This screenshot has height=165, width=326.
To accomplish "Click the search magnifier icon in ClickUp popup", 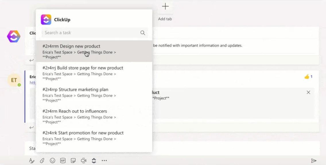I will point(143,33).
